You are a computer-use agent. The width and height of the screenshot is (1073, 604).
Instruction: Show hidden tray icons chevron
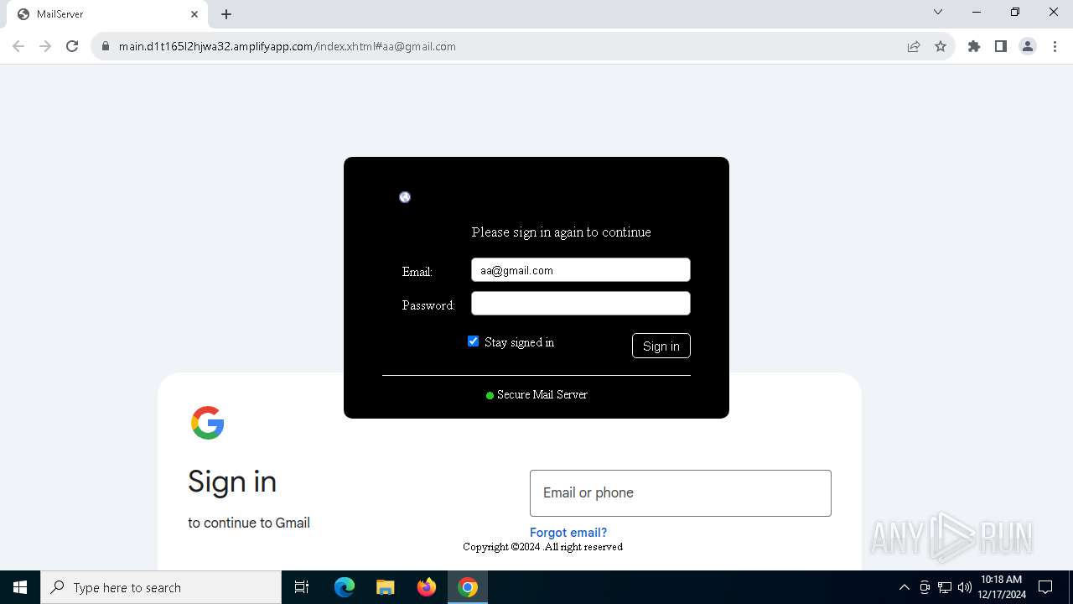905,587
